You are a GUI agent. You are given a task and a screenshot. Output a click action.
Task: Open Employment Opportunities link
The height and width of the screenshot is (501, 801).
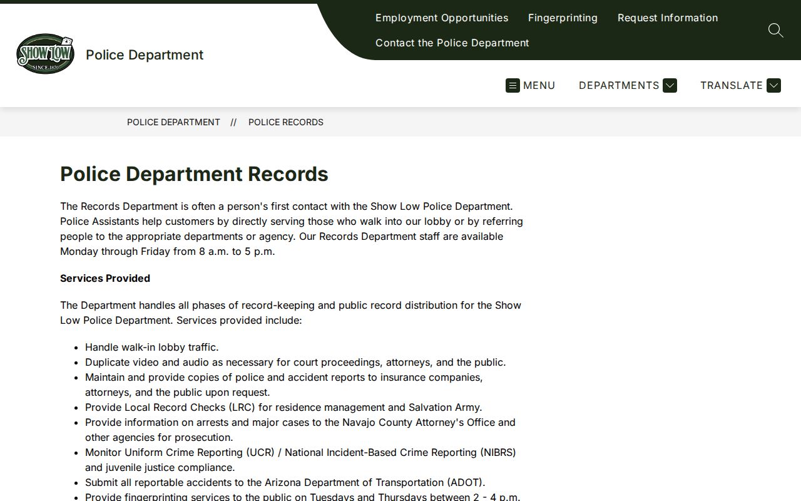(x=442, y=18)
